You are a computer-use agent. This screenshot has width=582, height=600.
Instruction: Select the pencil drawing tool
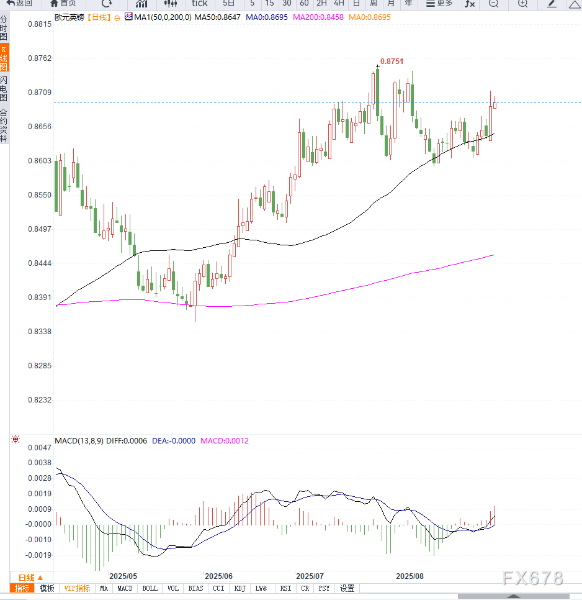[552, 4]
